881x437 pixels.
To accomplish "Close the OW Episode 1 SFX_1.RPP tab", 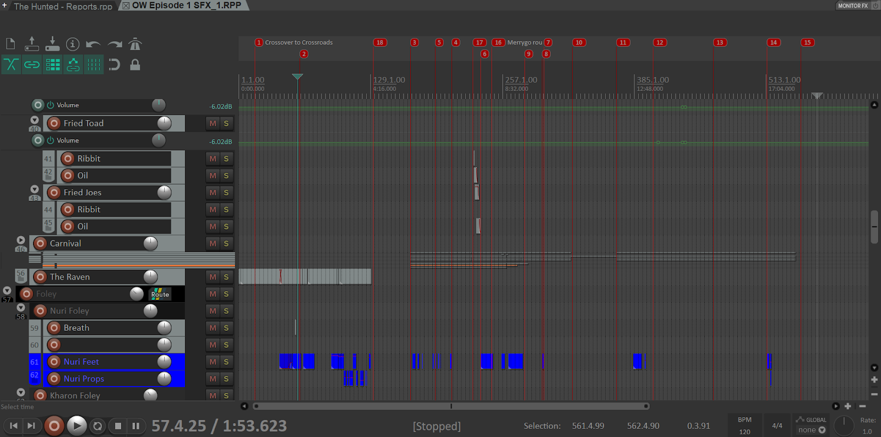I will [x=126, y=6].
